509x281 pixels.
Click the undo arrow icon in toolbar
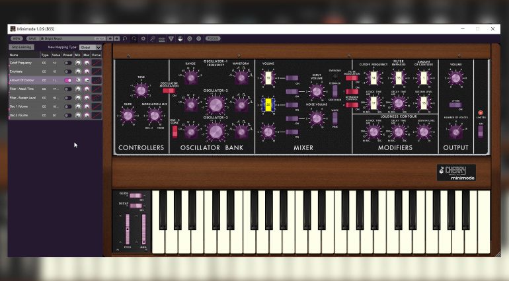(x=125, y=38)
